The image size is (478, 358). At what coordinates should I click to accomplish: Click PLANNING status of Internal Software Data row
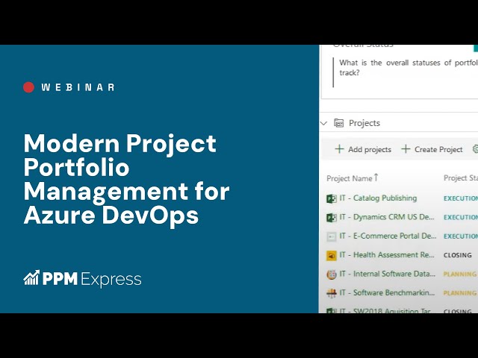tap(460, 274)
